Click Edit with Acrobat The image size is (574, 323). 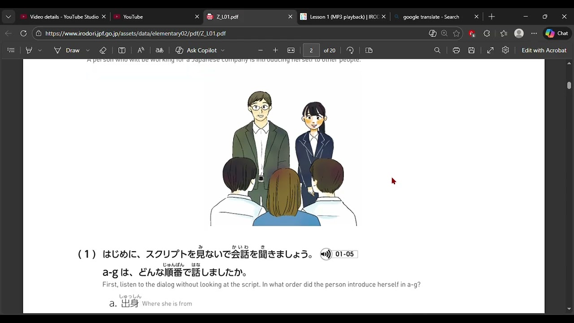click(544, 50)
